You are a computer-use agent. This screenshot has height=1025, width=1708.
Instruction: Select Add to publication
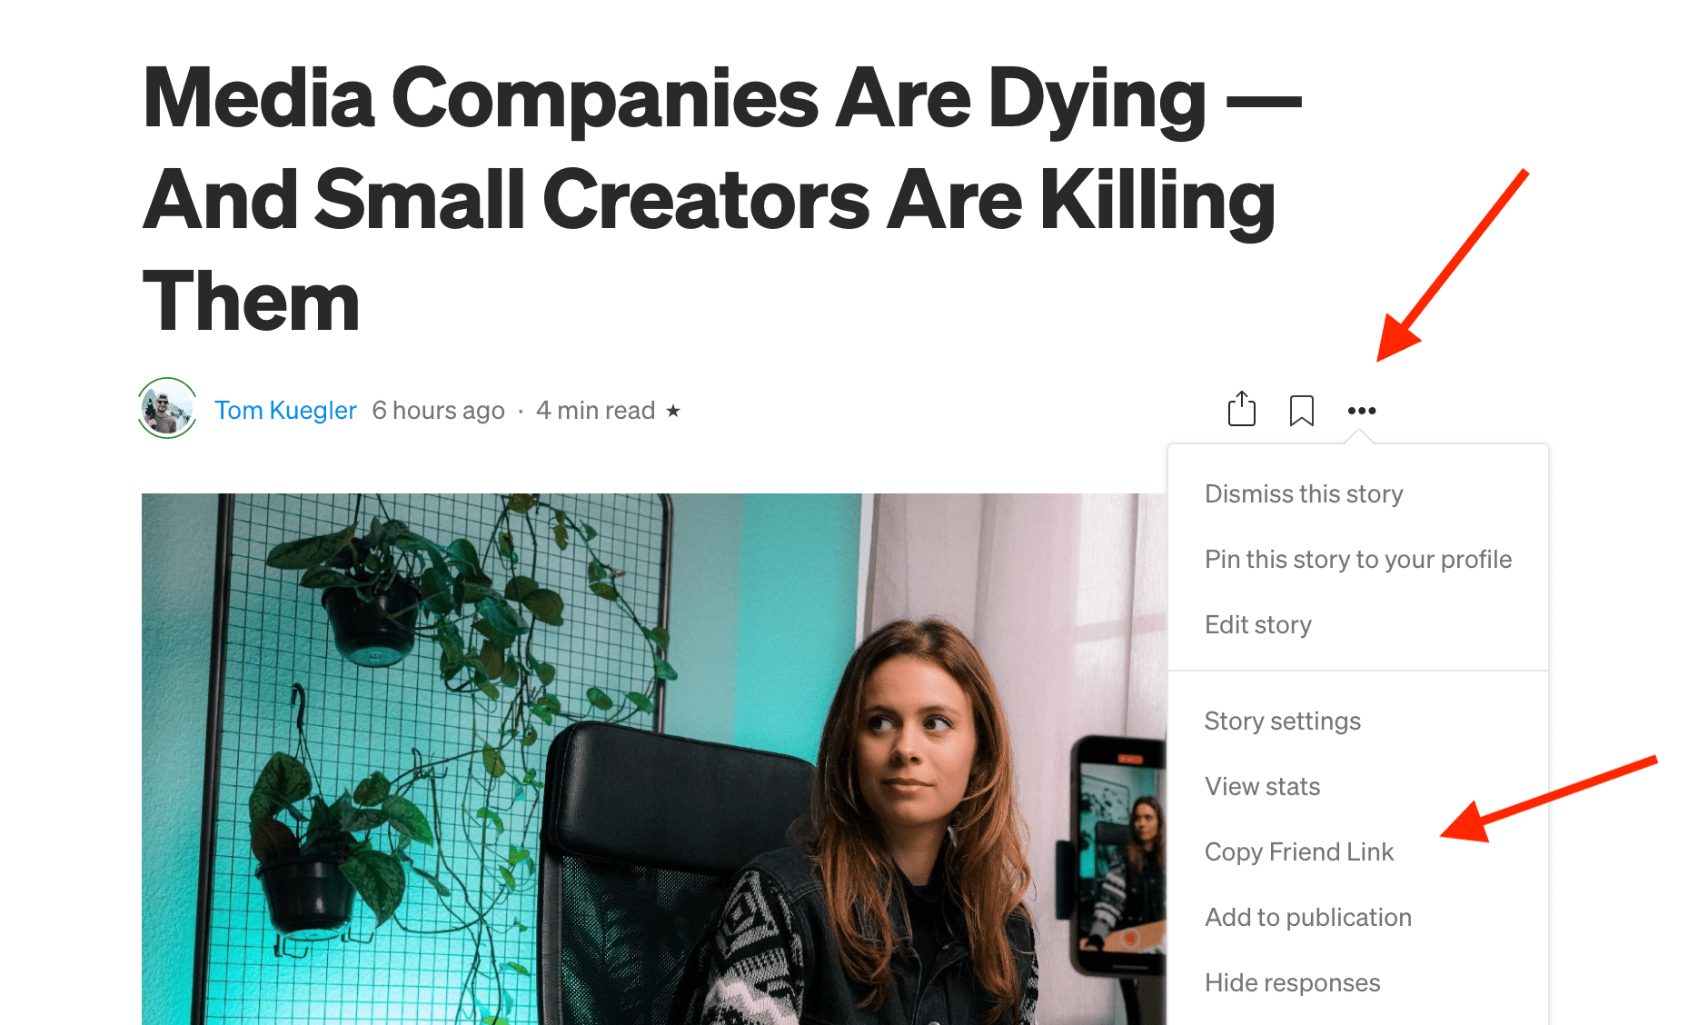pyautogui.click(x=1308, y=917)
